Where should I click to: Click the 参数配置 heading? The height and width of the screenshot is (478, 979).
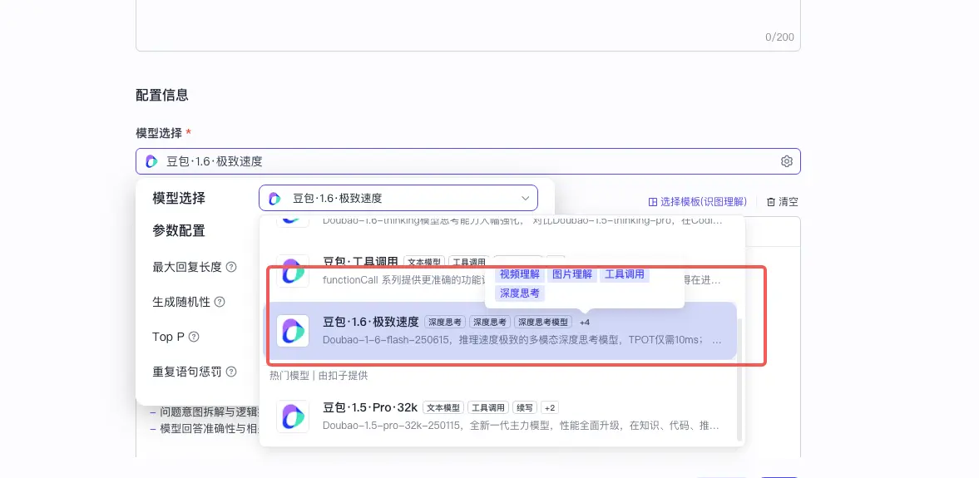[x=179, y=231]
